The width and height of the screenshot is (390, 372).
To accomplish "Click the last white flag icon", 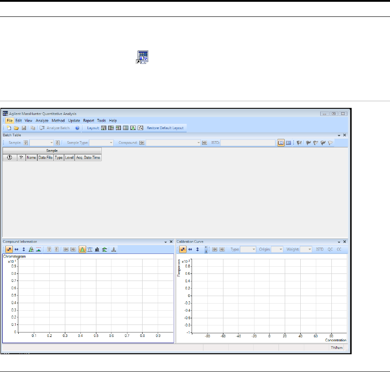I will pyautogui.click(x=330, y=142).
